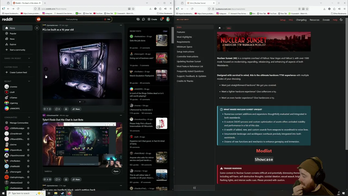Click the reddit logo

pos(7,19)
